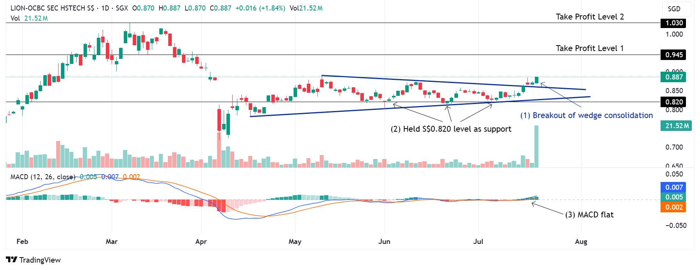Click the +0.016 (+1.84%) change value
Viewport: 700px width, 270px height.
[260, 8]
